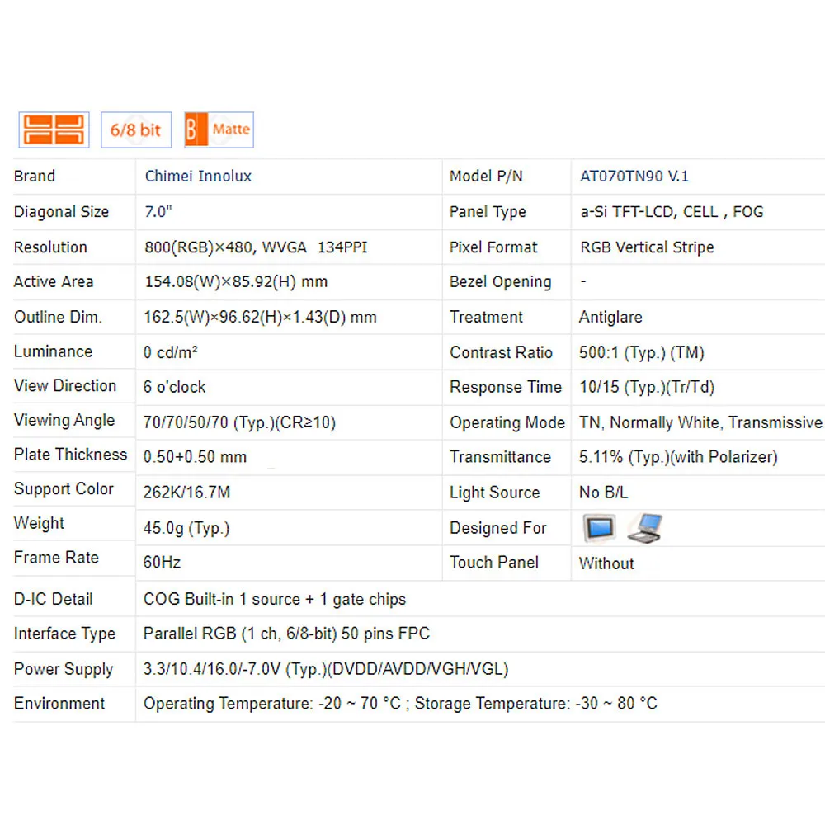The width and height of the screenshot is (825, 825).
Task: Select the 0.50+0.50 mm plate thickness
Action: tap(195, 457)
